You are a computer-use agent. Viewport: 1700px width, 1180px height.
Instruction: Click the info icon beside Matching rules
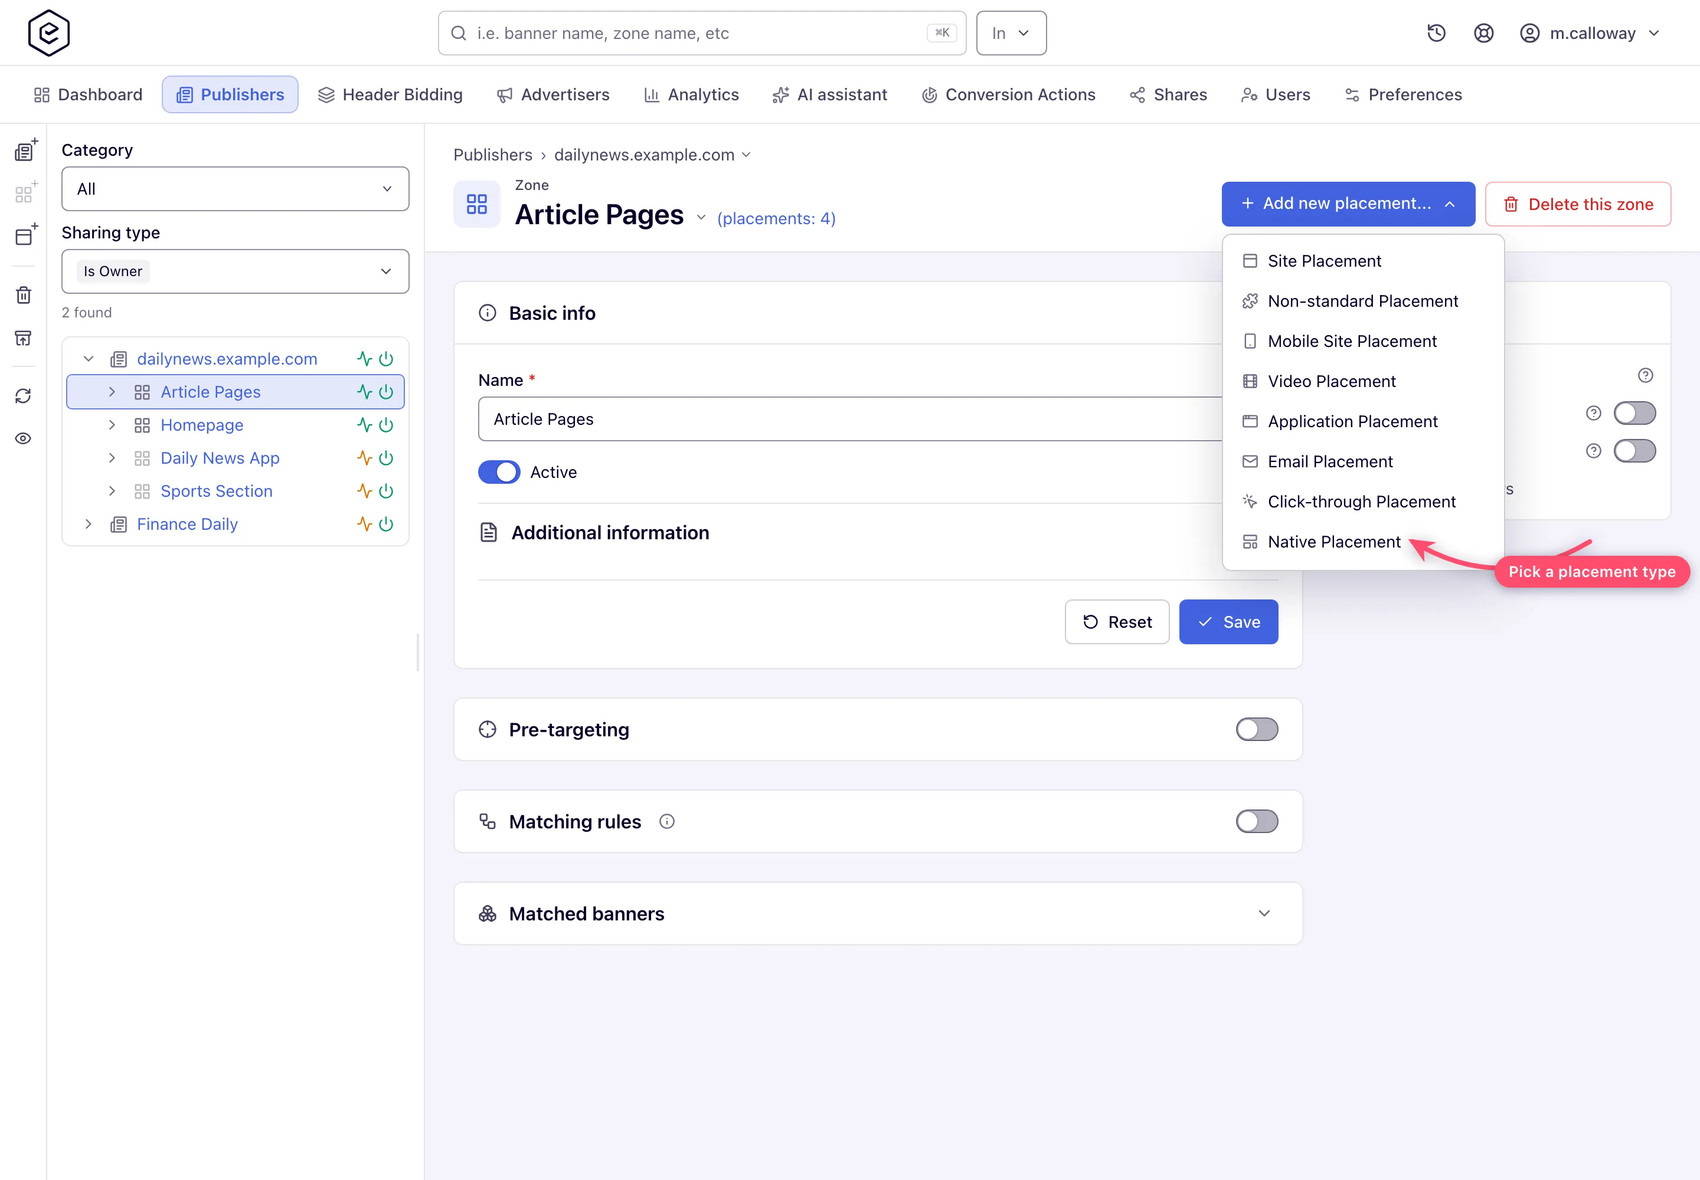point(667,821)
